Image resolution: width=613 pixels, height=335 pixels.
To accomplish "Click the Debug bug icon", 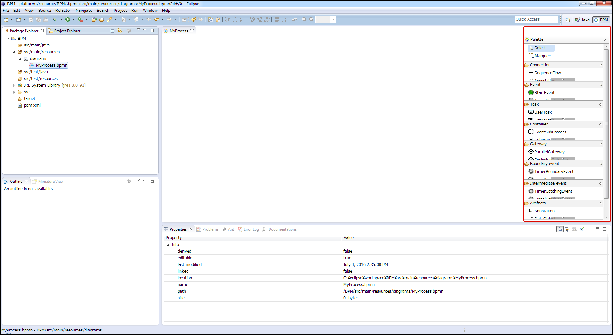I will pos(55,19).
